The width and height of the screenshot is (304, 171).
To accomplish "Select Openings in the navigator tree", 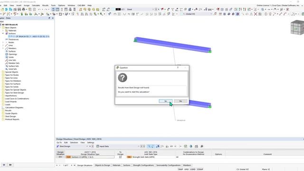I will [x=13, y=54].
